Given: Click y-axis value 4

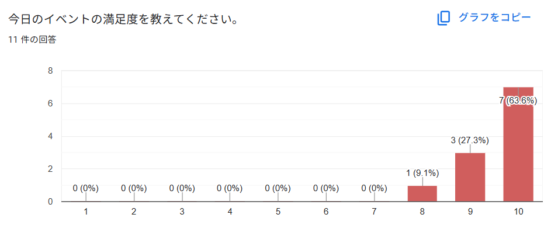Looking at the screenshot, I should click(50, 136).
